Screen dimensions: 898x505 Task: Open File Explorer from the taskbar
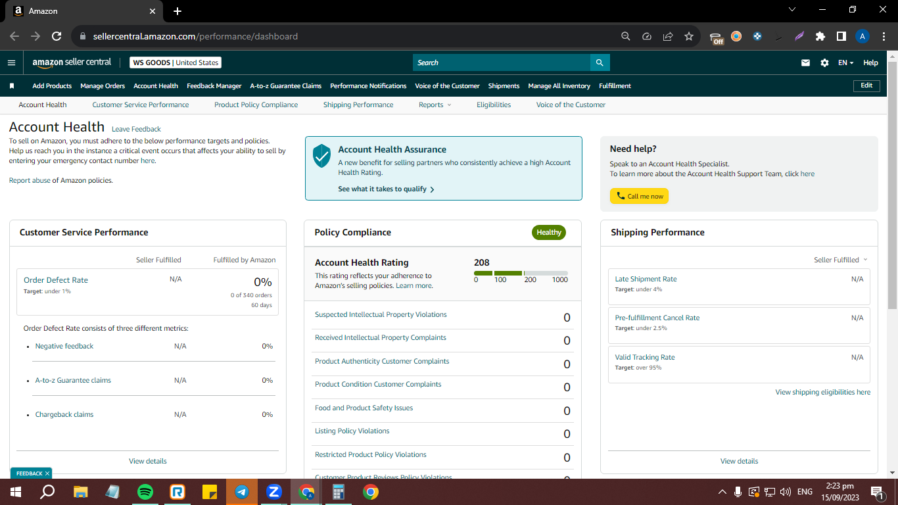81,492
